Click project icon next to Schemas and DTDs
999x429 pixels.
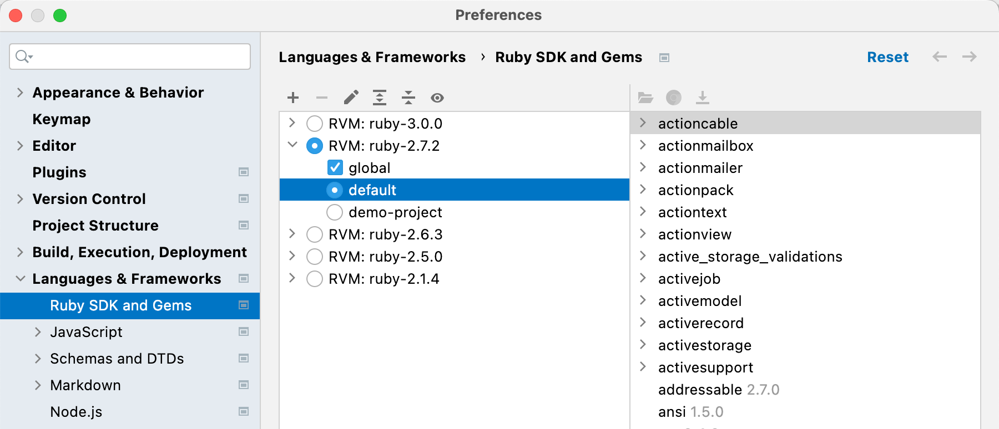coord(244,359)
